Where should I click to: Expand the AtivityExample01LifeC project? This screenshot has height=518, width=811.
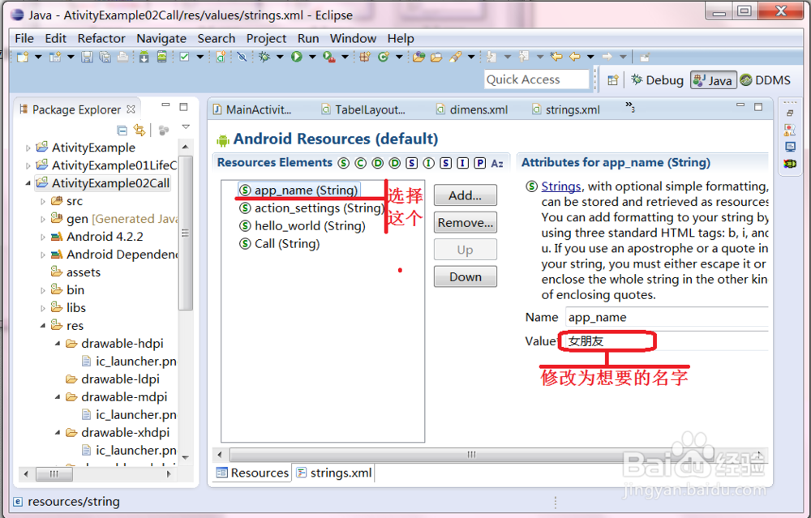[x=28, y=166]
